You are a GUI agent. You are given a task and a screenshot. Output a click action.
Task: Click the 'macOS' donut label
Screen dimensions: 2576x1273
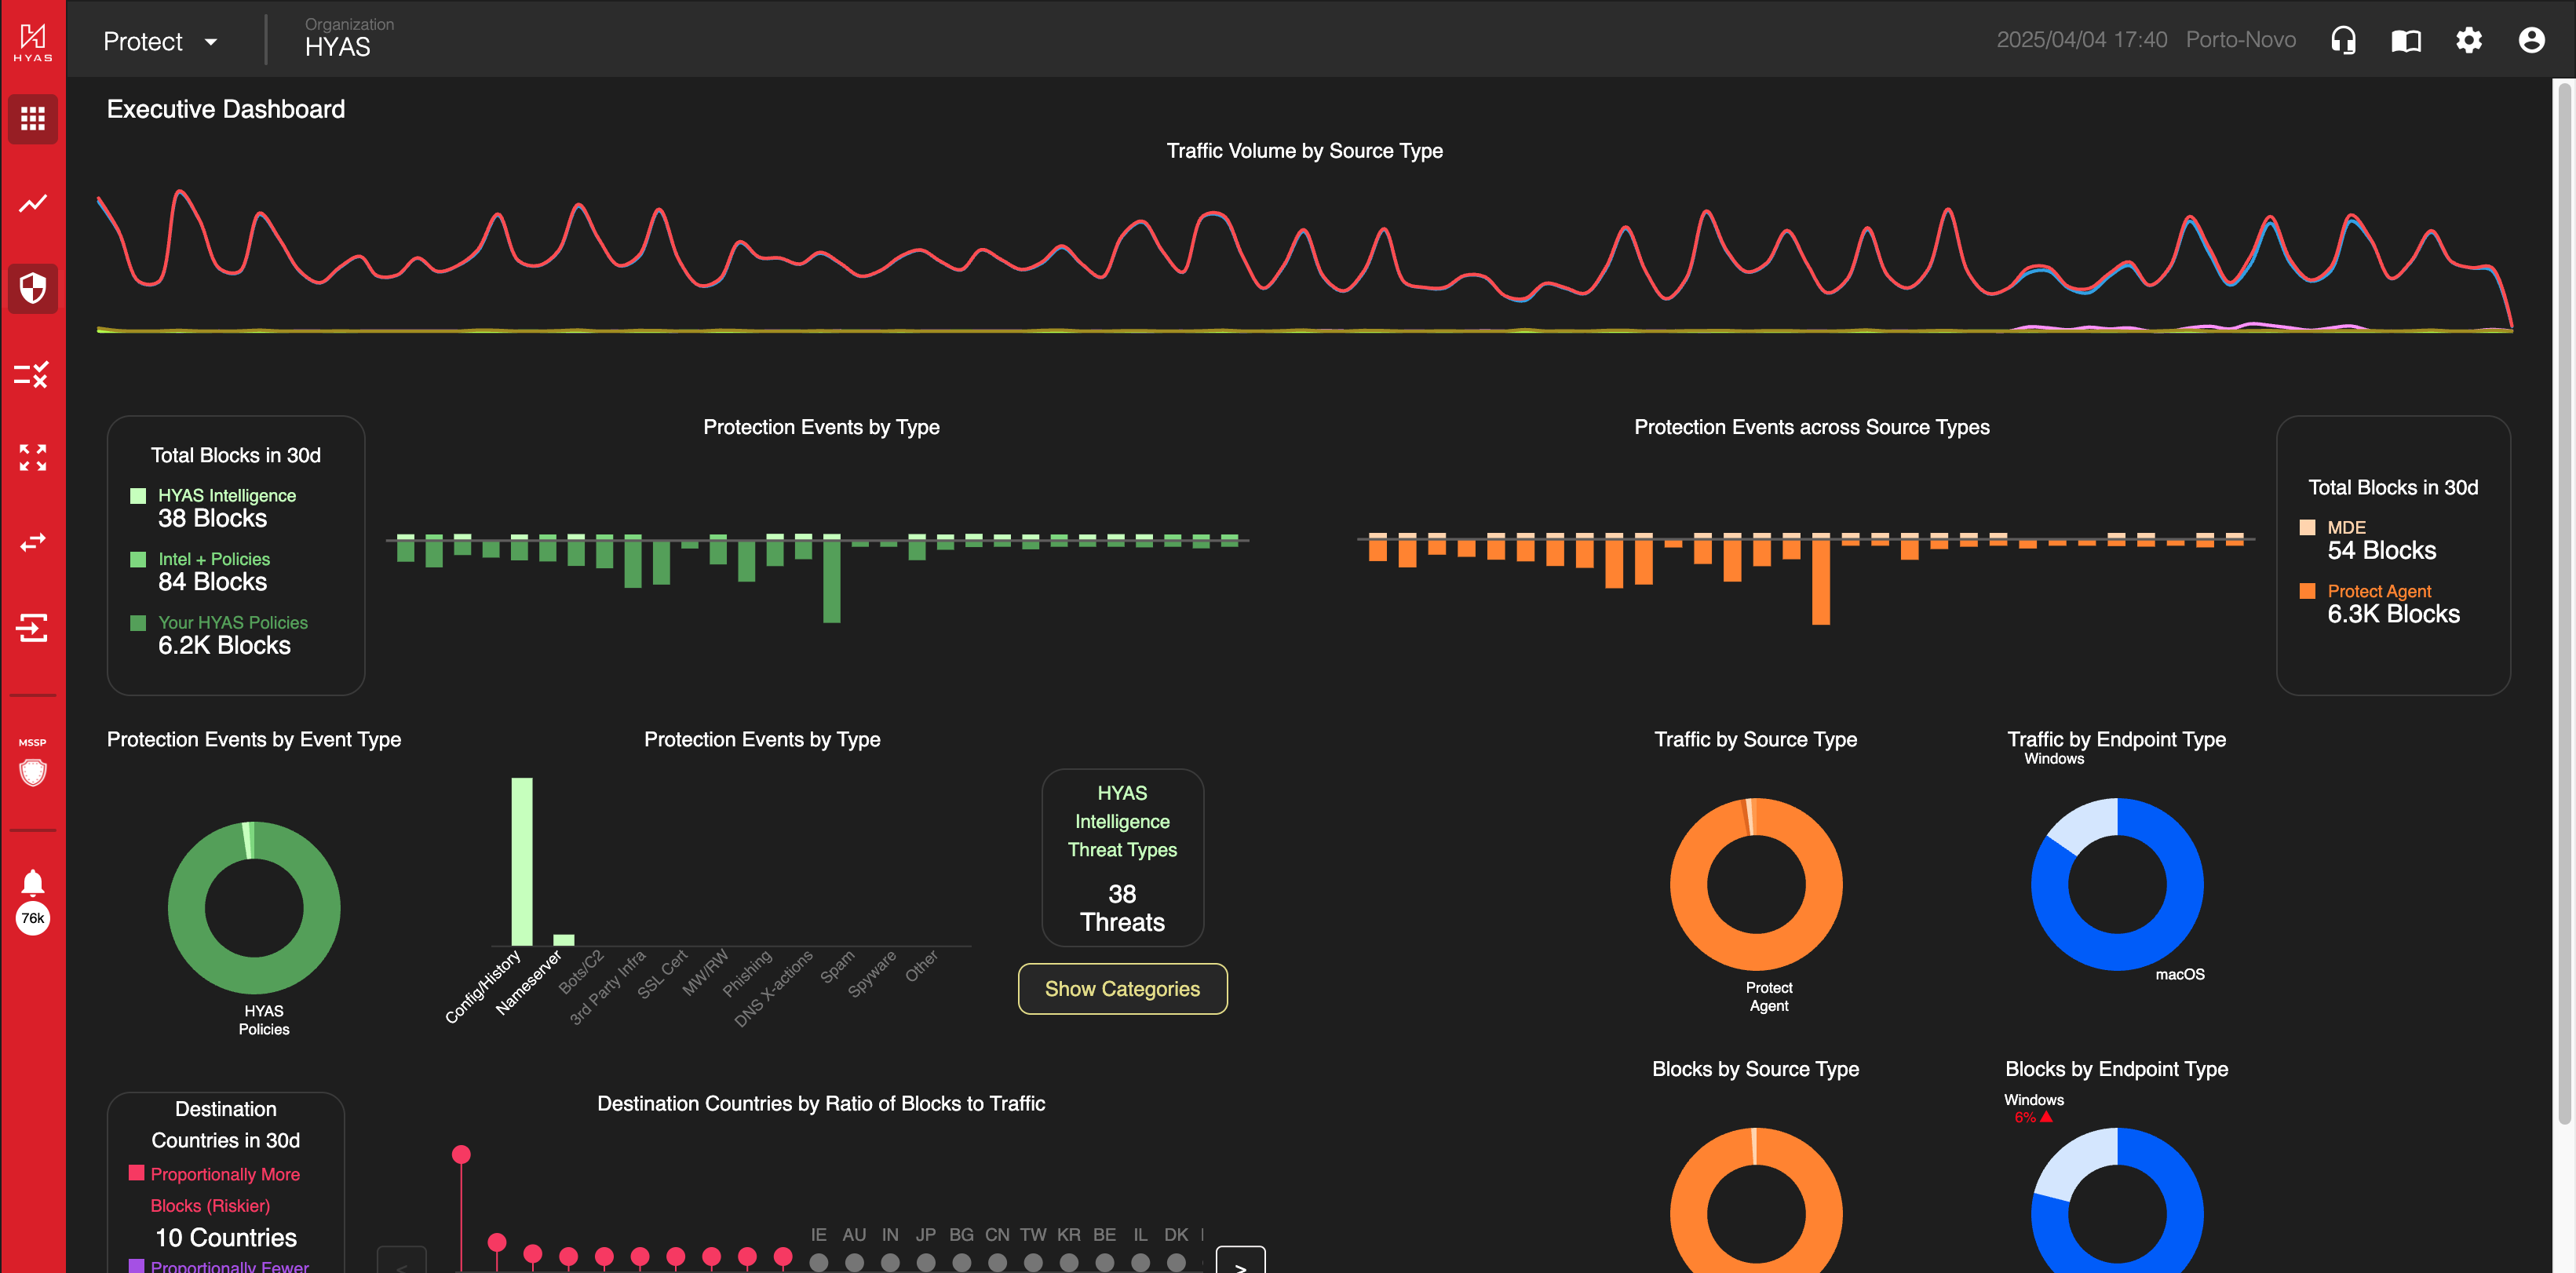tap(2179, 974)
